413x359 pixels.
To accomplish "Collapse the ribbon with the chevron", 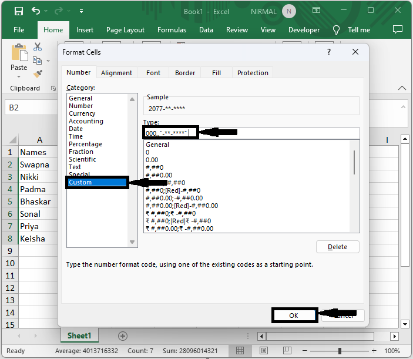I will pyautogui.click(x=402, y=88).
